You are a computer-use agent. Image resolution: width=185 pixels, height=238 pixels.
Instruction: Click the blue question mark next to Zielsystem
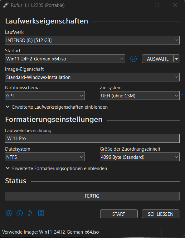pyautogui.click(x=182, y=96)
